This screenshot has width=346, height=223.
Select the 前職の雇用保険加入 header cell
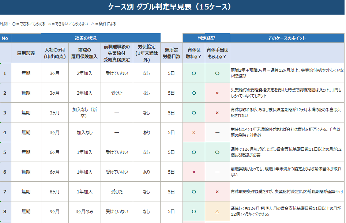click(x=84, y=53)
